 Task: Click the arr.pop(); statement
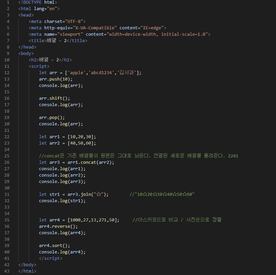pyautogui.click(x=52, y=118)
